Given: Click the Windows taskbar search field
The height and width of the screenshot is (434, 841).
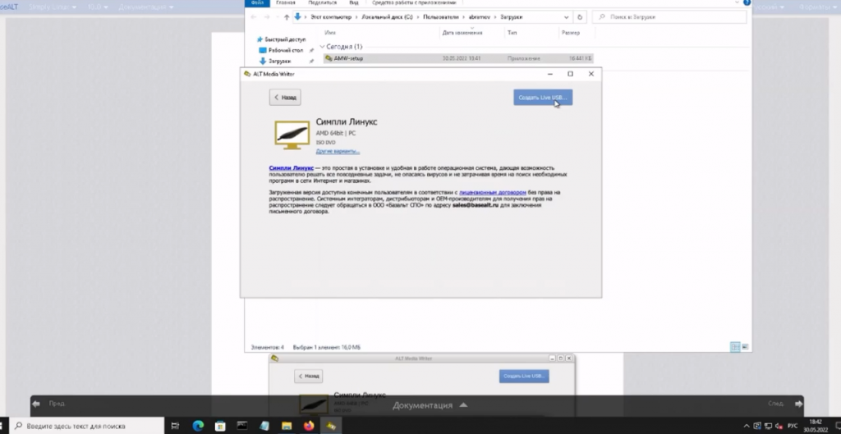Looking at the screenshot, I should (x=86, y=426).
